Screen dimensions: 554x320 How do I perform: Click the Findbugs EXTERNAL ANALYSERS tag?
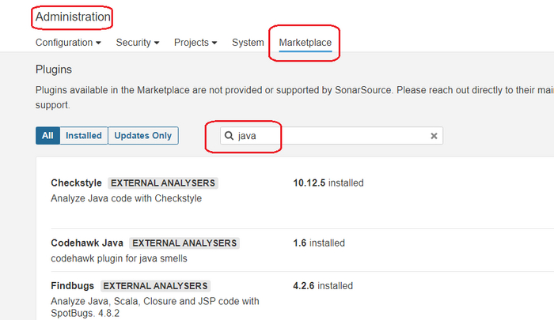tap(156, 286)
